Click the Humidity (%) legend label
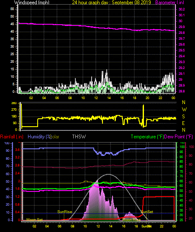This screenshot has width=195, height=232. 39,137
